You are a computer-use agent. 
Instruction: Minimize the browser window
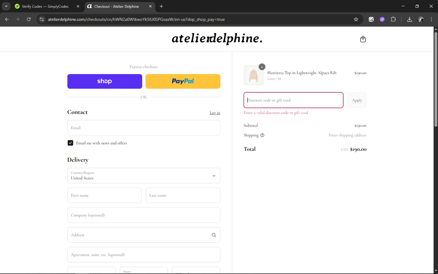pyautogui.click(x=403, y=6)
